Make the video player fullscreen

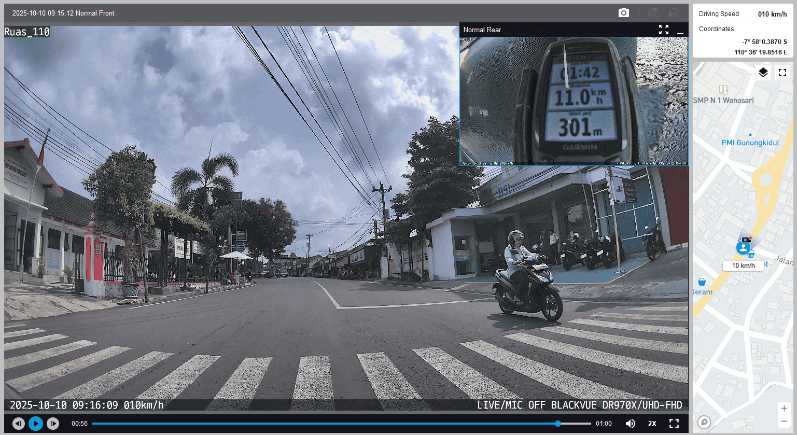tap(674, 424)
